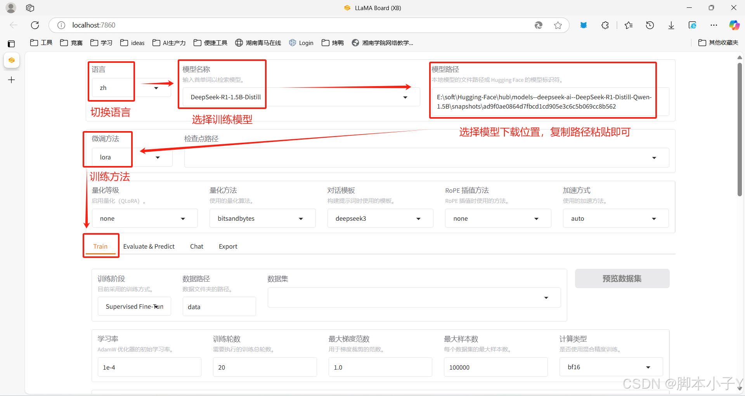Screen dimensions: 745x396
Task: Expand the RoPE 插值方法 dropdown
Action: point(536,219)
